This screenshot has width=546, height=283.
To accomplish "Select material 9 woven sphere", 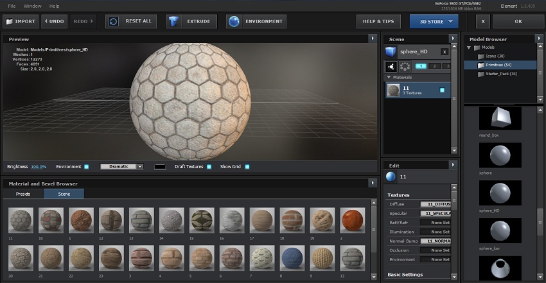I will (x=322, y=257).
